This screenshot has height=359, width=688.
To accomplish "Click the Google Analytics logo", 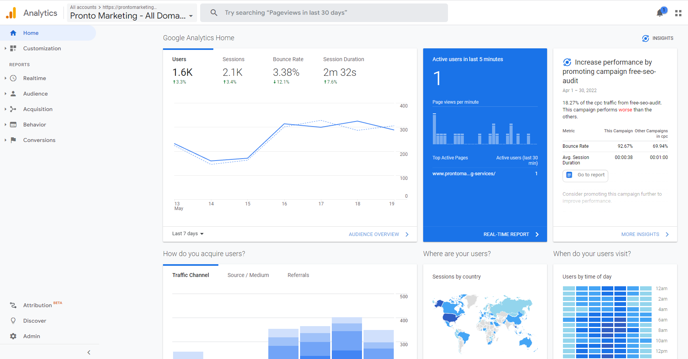I will 11,13.
